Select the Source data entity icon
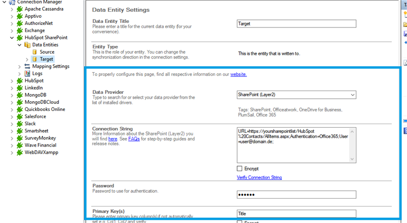This screenshot has width=407, height=223. [35, 52]
